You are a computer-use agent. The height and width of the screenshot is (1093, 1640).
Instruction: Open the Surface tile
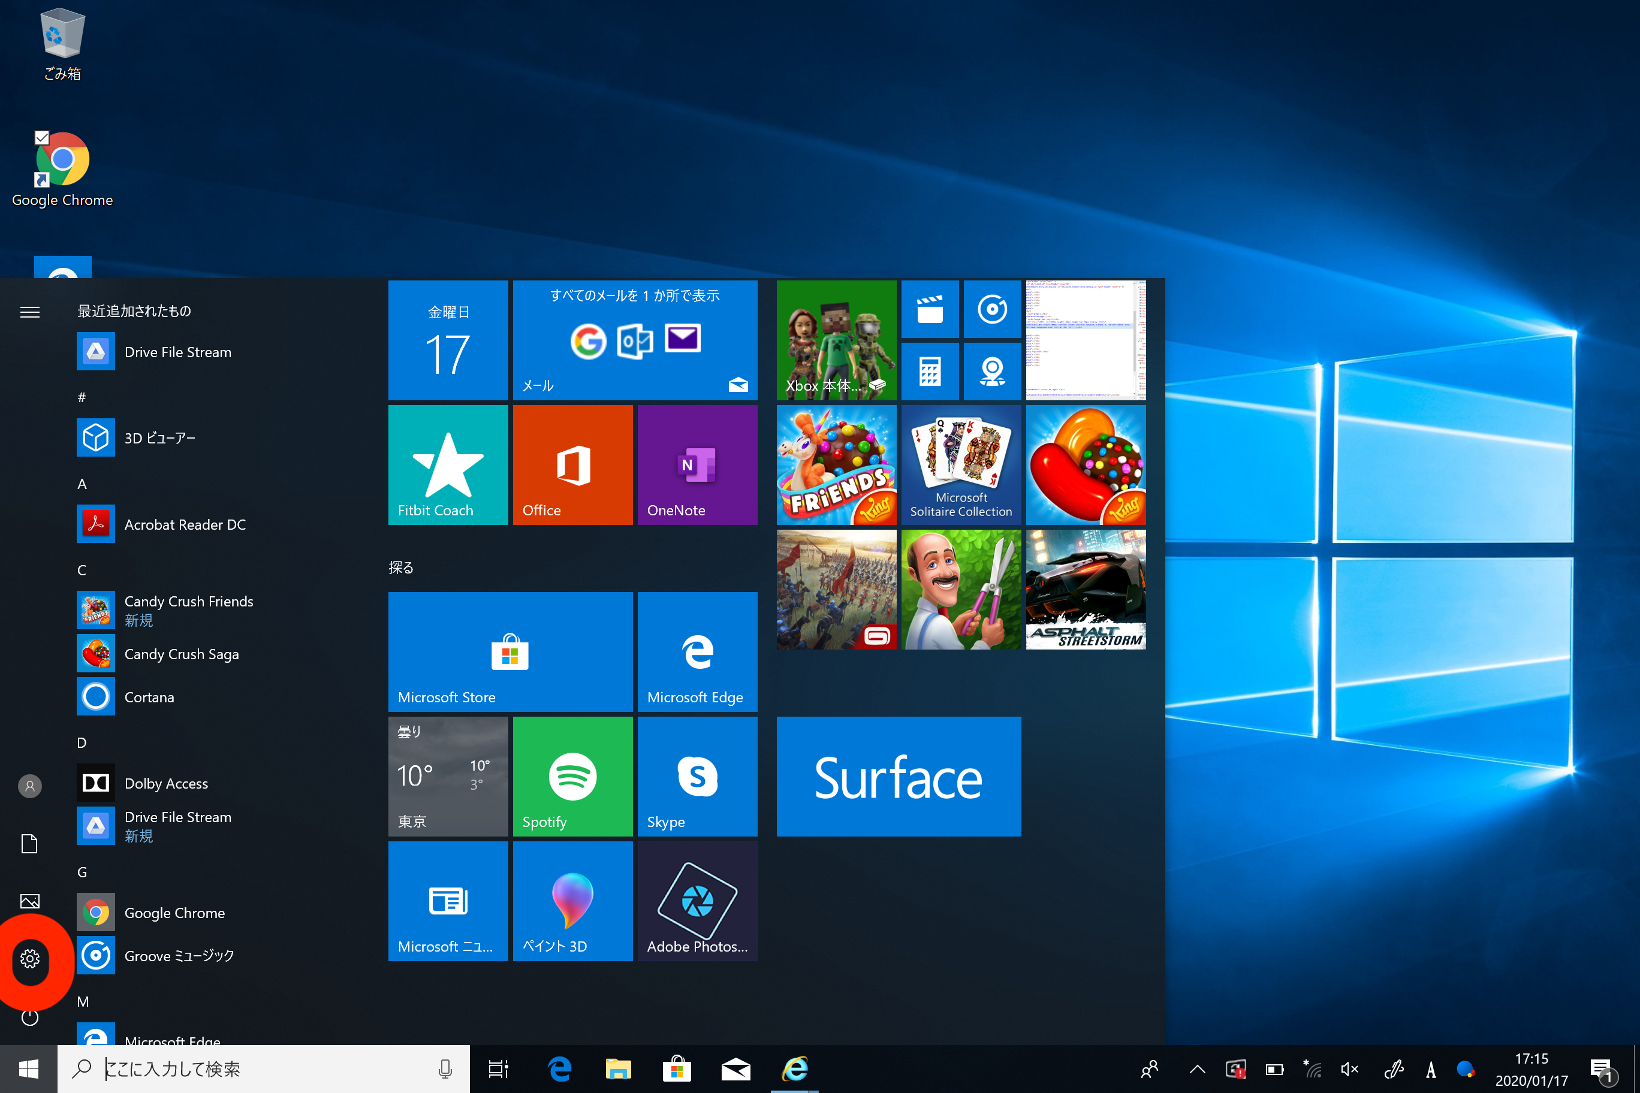click(x=899, y=777)
